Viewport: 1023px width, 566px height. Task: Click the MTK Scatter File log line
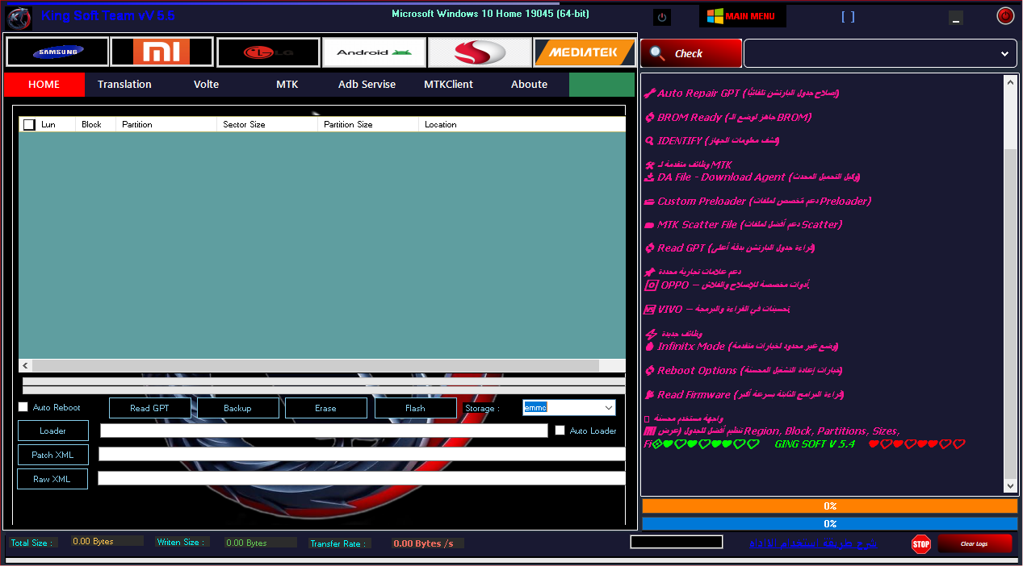point(744,225)
